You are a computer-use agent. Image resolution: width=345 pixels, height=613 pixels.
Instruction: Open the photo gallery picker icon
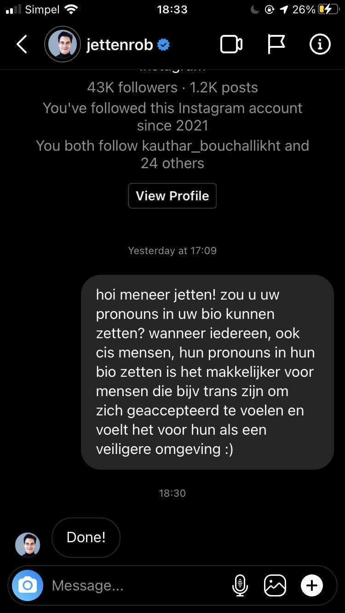pyautogui.click(x=275, y=585)
